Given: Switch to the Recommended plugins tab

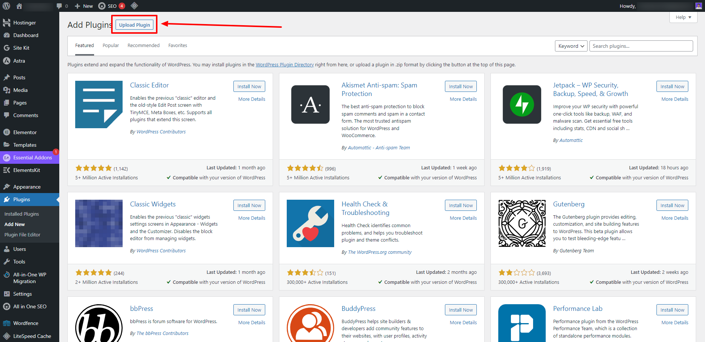Looking at the screenshot, I should pos(143,46).
